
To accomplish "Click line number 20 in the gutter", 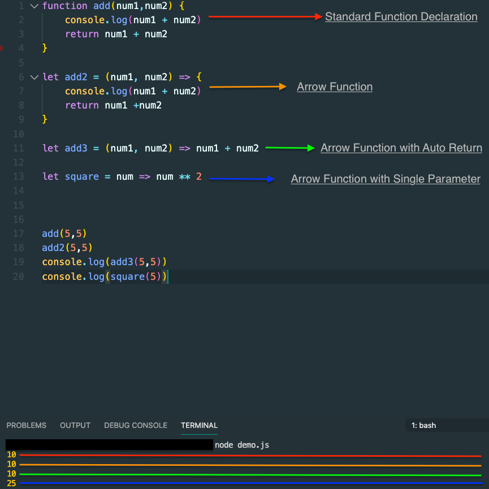I will coord(19,276).
